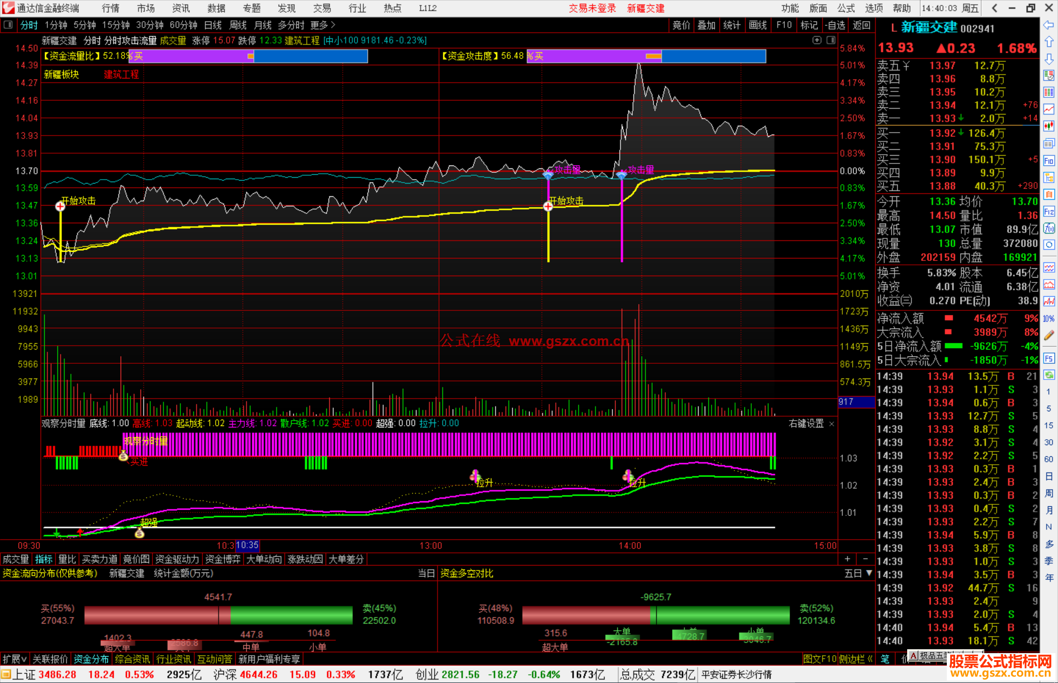
Task: Expand the 侧边栏 sidebar toggle
Action: click(856, 659)
